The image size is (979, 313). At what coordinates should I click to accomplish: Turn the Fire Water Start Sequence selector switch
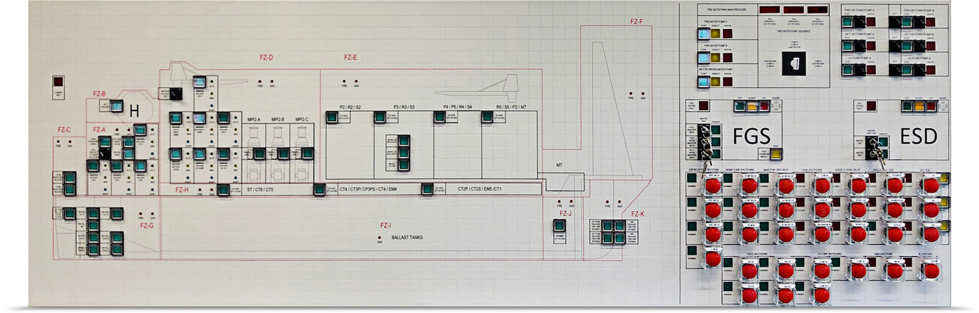[792, 64]
